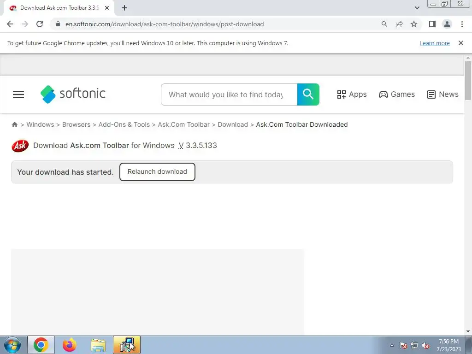The image size is (472, 354).
Task: Click the browser forward arrow
Action: click(25, 24)
